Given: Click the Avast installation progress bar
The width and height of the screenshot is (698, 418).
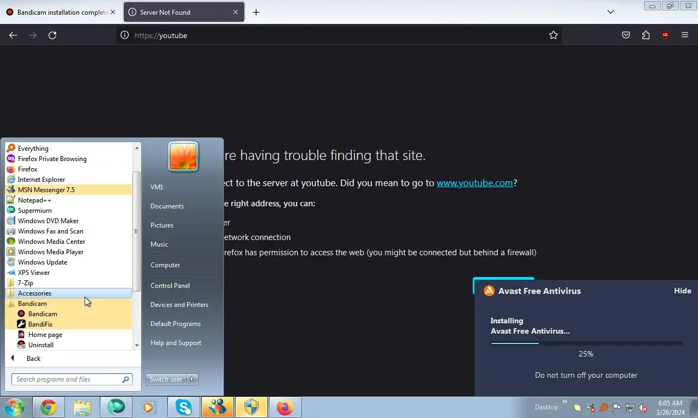Looking at the screenshot, I should pyautogui.click(x=586, y=343).
